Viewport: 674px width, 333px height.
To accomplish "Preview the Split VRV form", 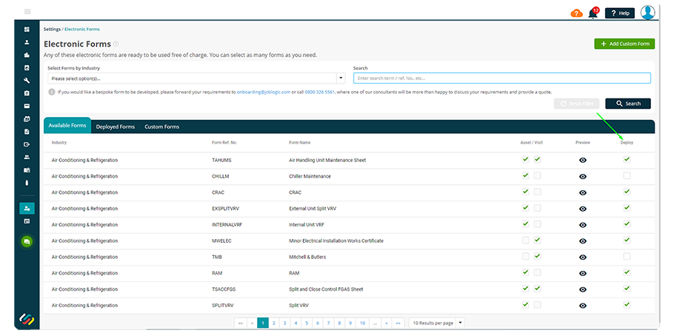I will [x=582, y=306].
